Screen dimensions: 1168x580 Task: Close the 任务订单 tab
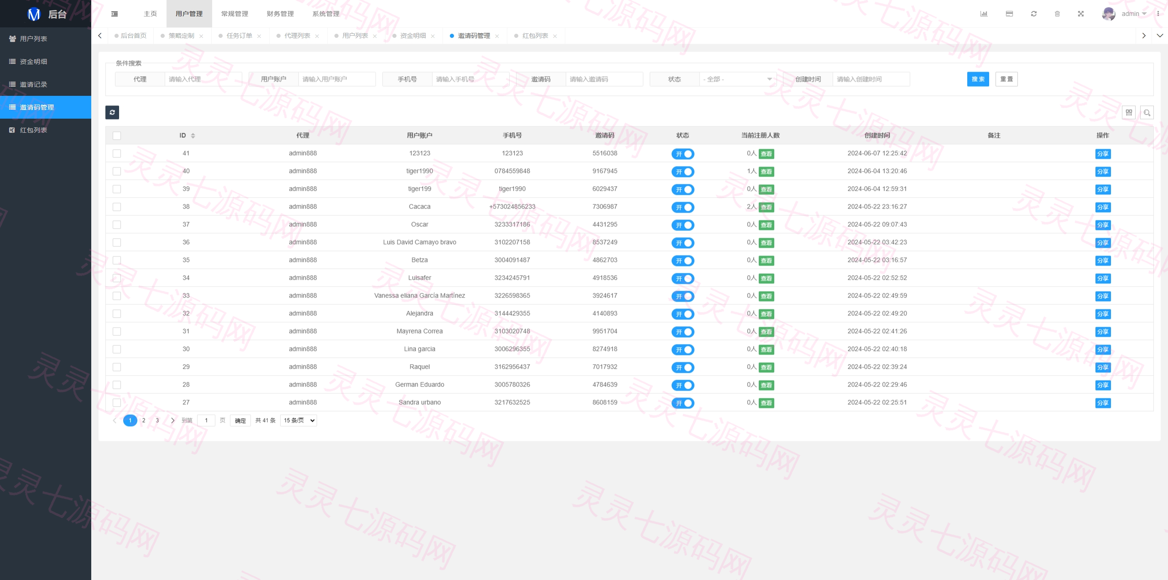[259, 36]
